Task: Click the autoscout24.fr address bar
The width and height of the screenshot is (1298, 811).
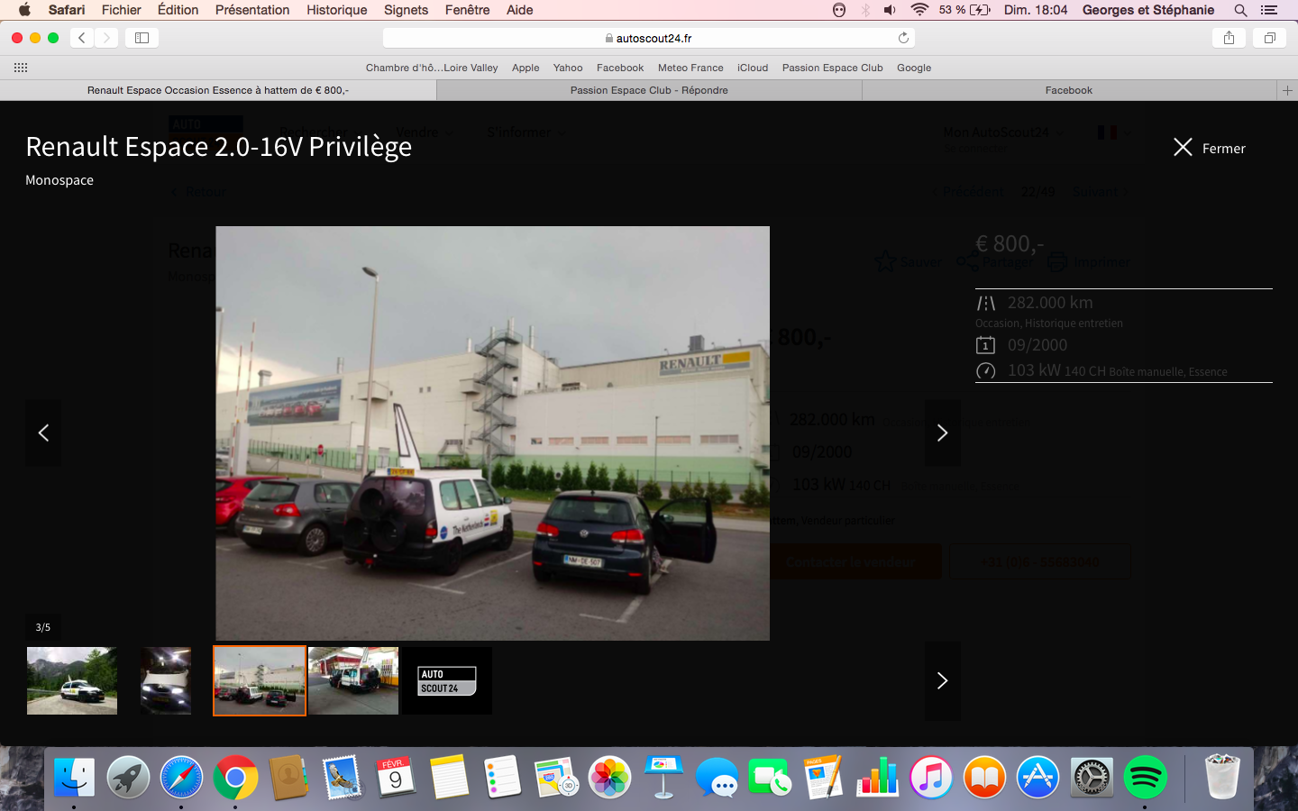Action: point(649,38)
